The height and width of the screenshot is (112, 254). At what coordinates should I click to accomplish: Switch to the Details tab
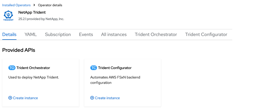click(9, 35)
